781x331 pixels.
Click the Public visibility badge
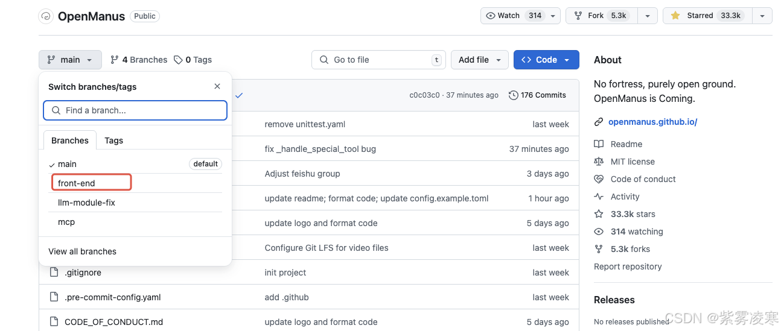145,16
